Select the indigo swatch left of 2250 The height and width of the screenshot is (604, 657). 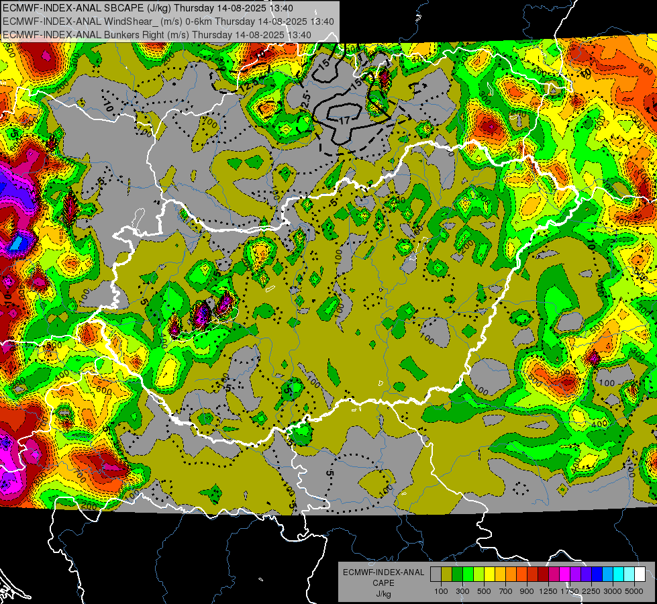(586, 574)
